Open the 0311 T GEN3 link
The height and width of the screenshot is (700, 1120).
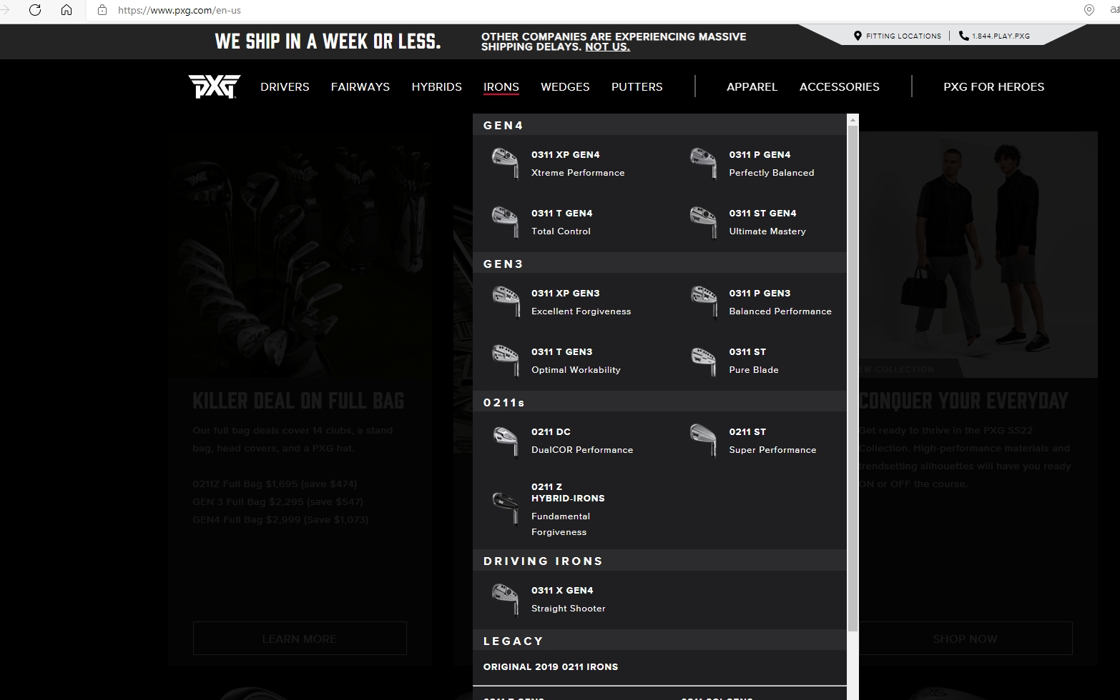click(561, 351)
